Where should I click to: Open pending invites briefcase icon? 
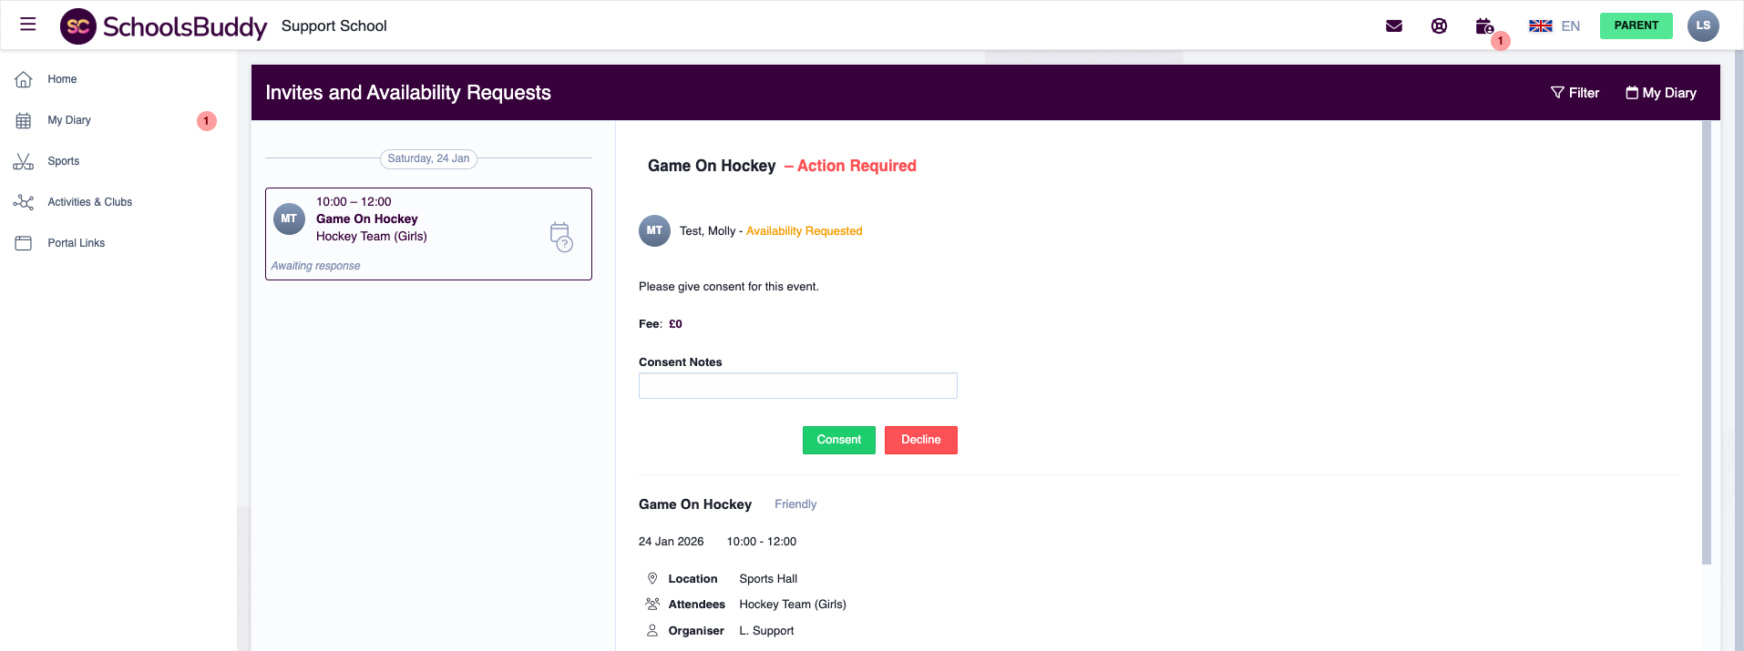(x=1484, y=26)
